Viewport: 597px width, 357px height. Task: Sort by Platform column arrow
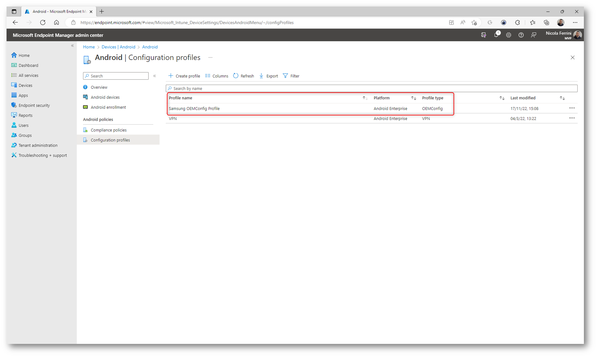(413, 98)
